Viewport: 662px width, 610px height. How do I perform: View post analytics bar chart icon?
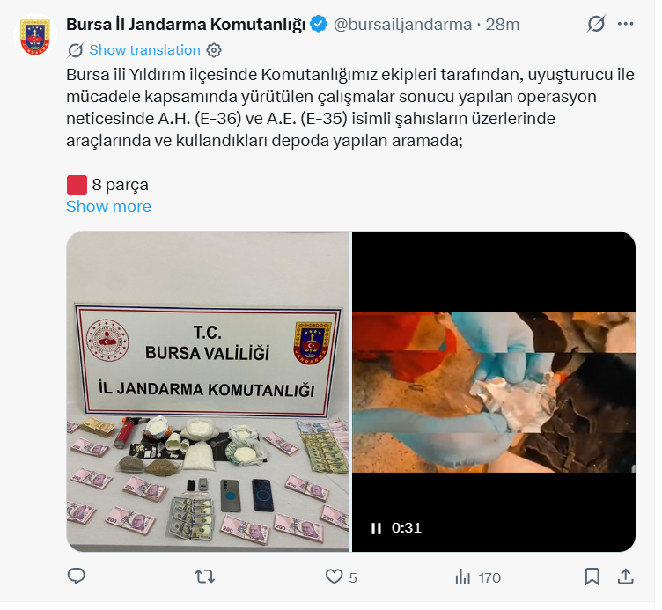point(463,577)
